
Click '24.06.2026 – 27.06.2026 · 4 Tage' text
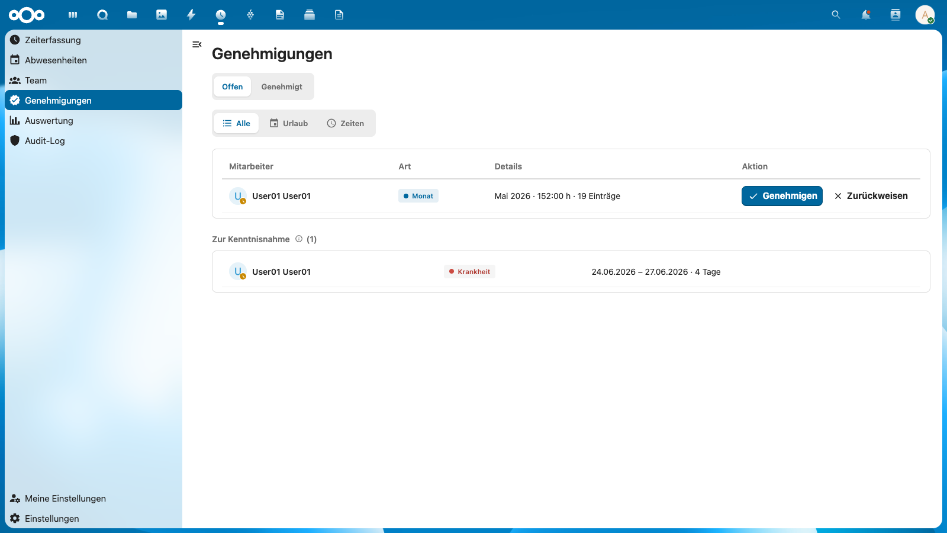(x=656, y=272)
